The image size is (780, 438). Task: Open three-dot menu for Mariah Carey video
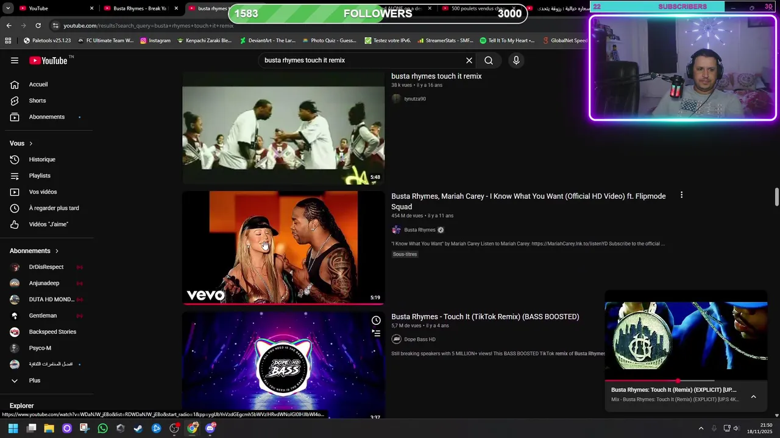click(681, 195)
